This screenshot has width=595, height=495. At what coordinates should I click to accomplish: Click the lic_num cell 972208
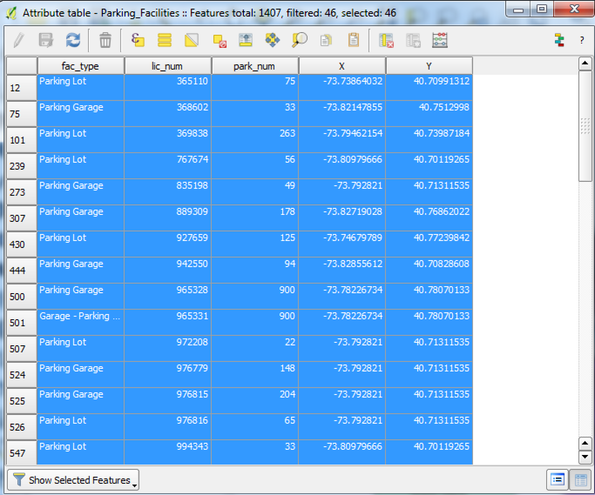(x=168, y=348)
